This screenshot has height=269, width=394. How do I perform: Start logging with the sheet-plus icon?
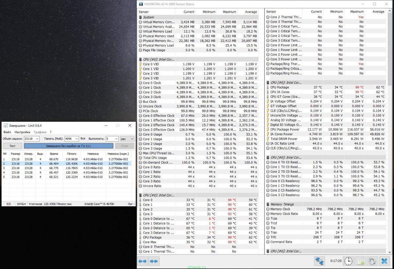point(360,261)
